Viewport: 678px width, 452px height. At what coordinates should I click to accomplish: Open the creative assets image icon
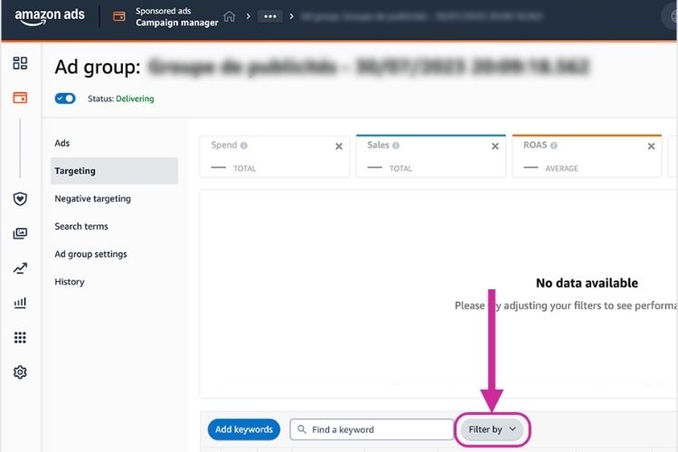click(x=20, y=233)
